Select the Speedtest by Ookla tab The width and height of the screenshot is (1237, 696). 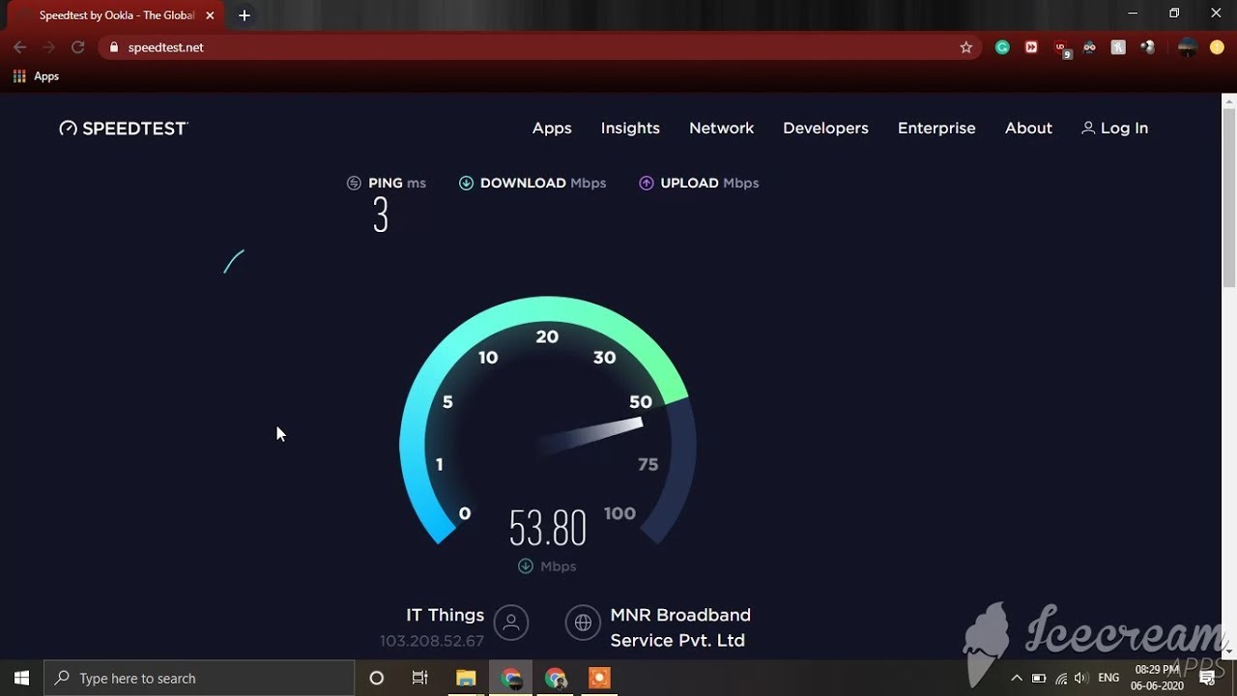pos(116,15)
